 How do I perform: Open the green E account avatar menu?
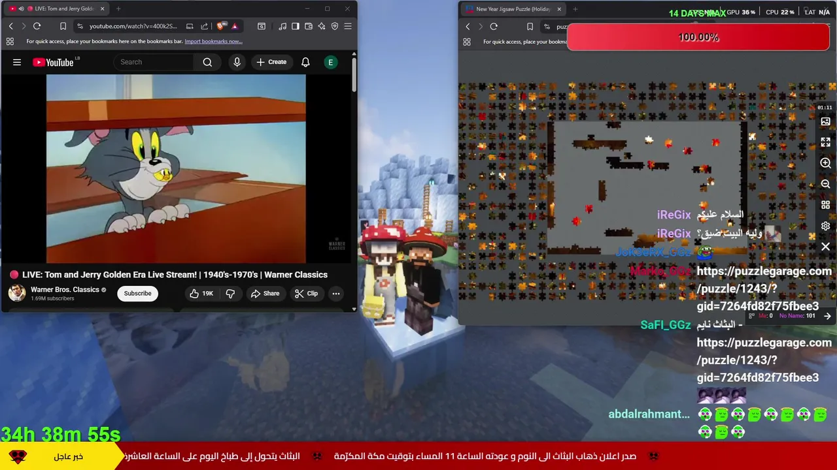331,62
